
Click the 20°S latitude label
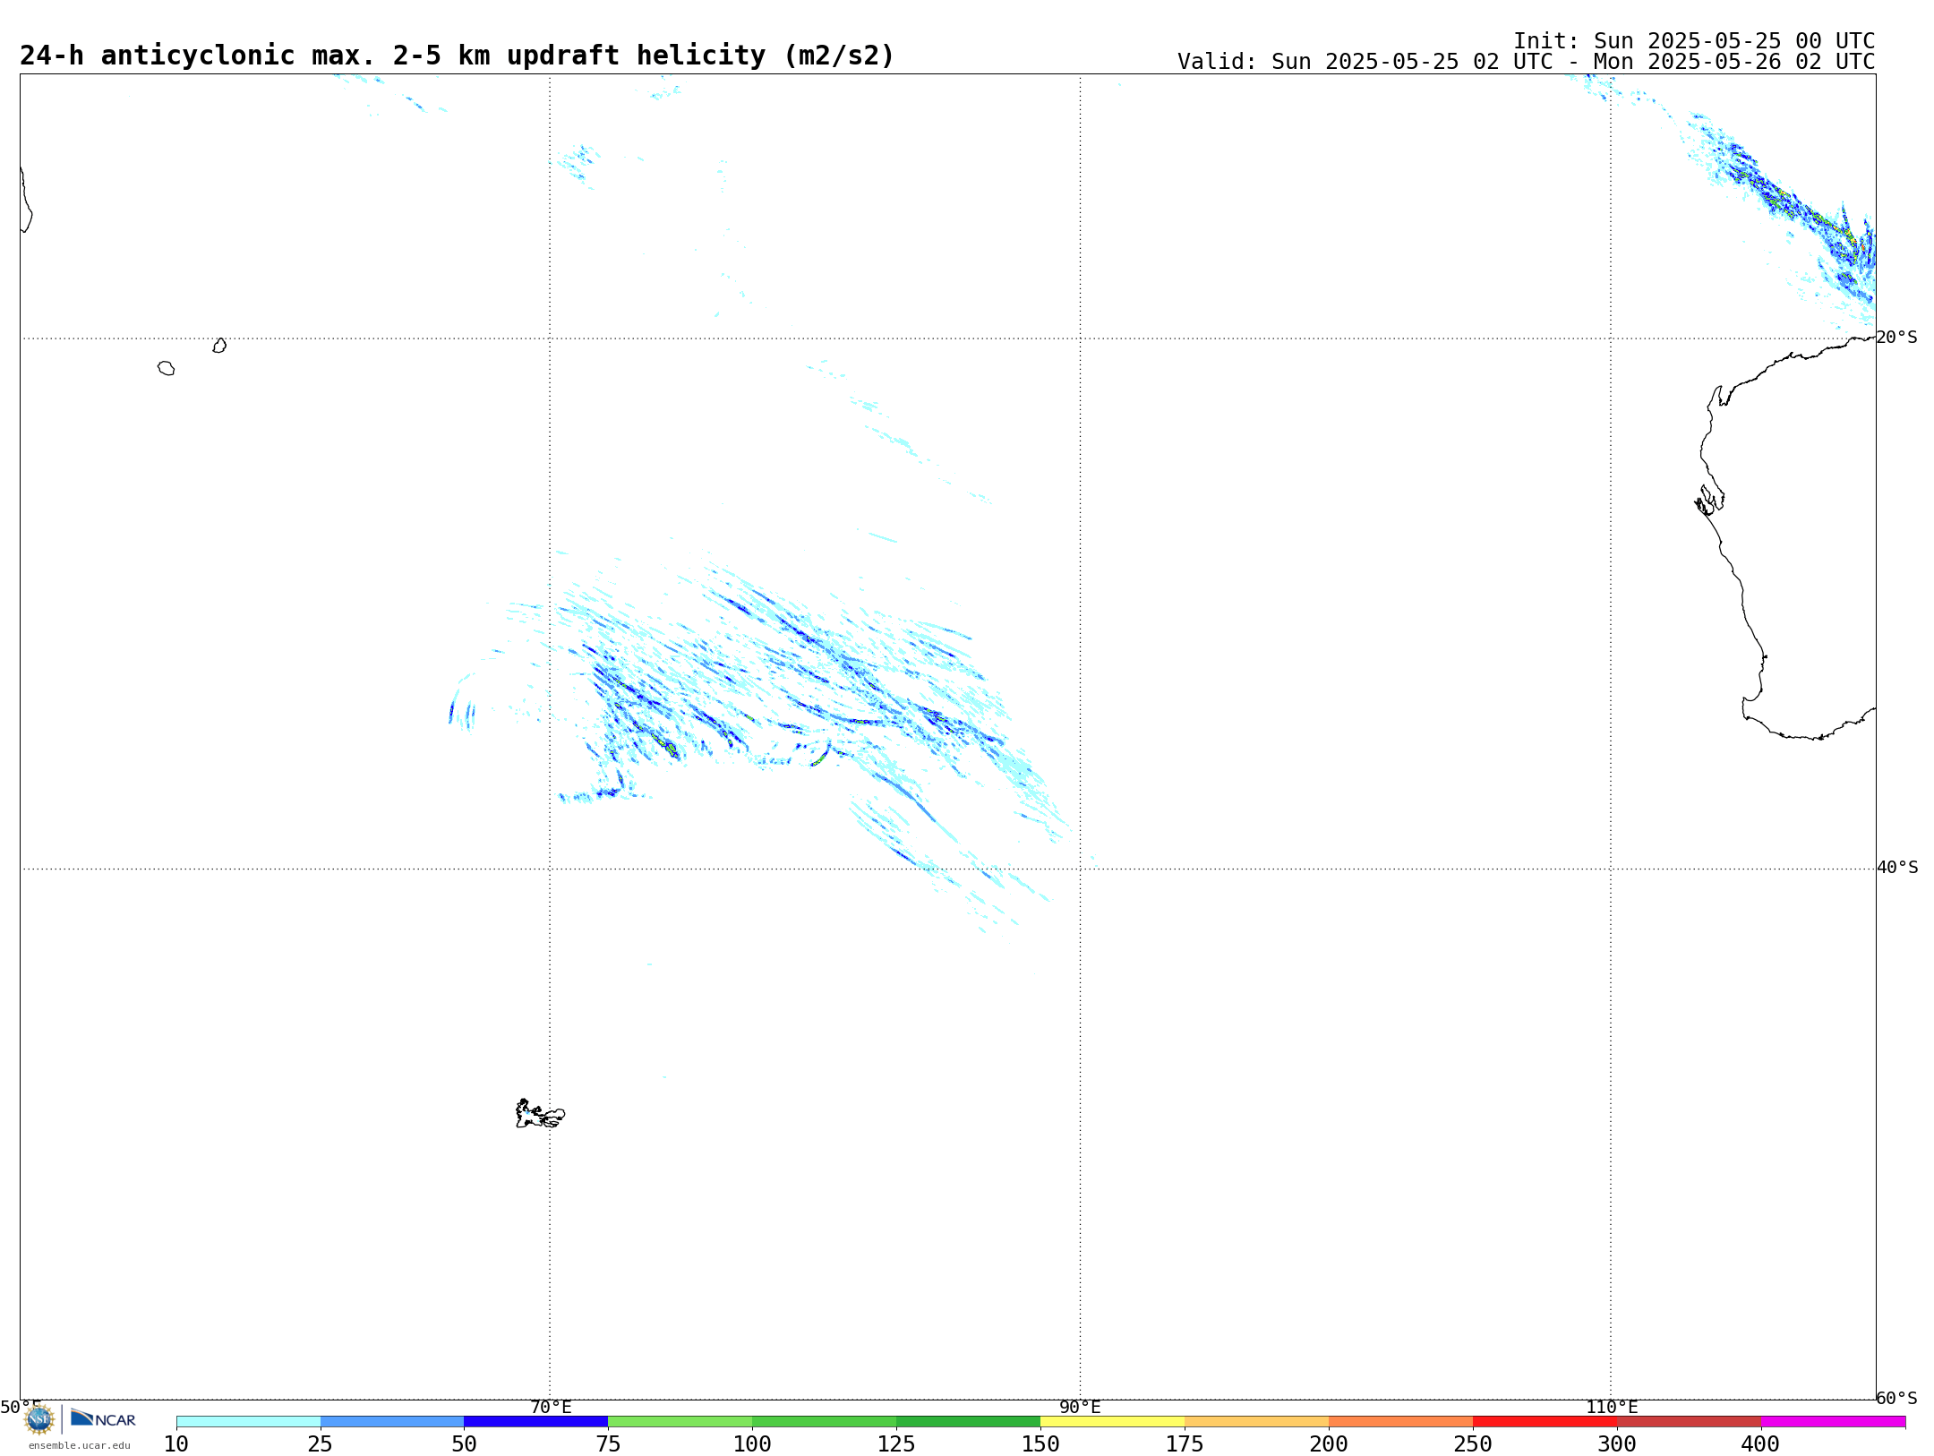pyautogui.click(x=1896, y=338)
